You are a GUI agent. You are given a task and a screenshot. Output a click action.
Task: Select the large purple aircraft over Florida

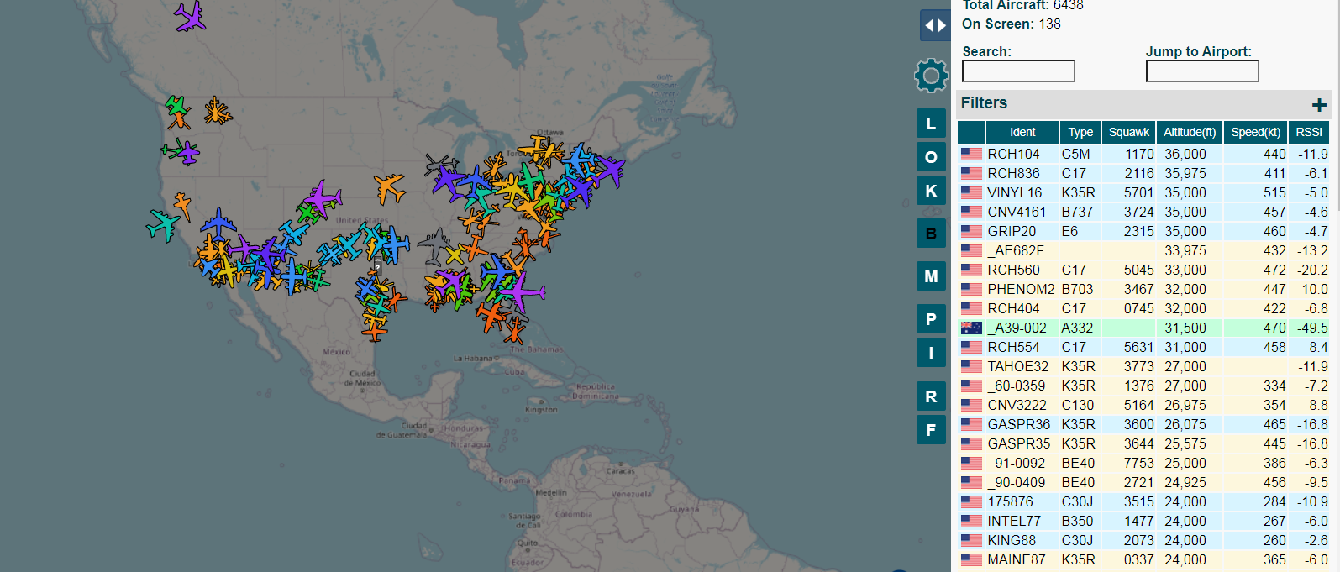[522, 291]
